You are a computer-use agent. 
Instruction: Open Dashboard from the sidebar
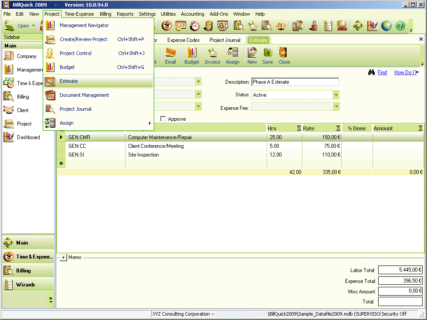[x=22, y=137]
